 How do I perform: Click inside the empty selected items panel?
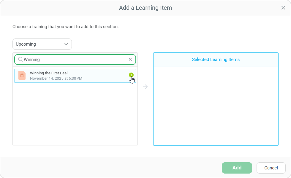216,107
